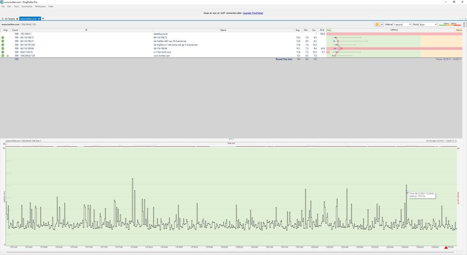This screenshot has width=467, height=255.
Task: Click the hop 5 circle icon for 84.116.190.94
Action: click(x=3, y=48)
